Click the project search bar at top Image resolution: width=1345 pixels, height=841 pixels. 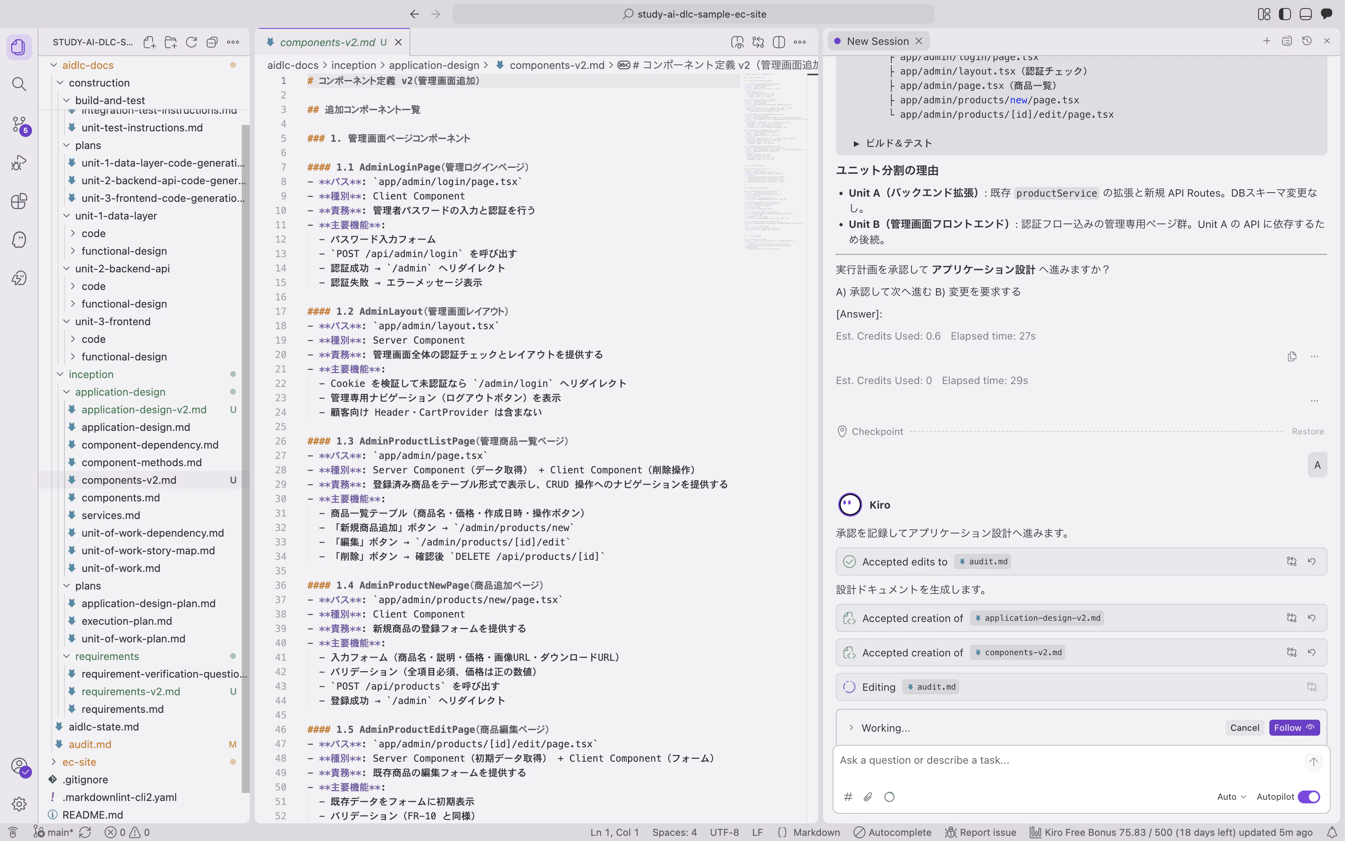coord(693,14)
